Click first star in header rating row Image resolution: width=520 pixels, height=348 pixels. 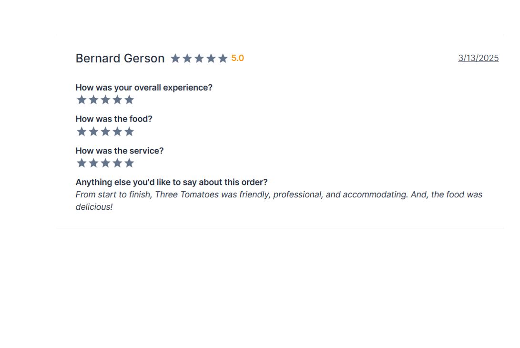[175, 58]
